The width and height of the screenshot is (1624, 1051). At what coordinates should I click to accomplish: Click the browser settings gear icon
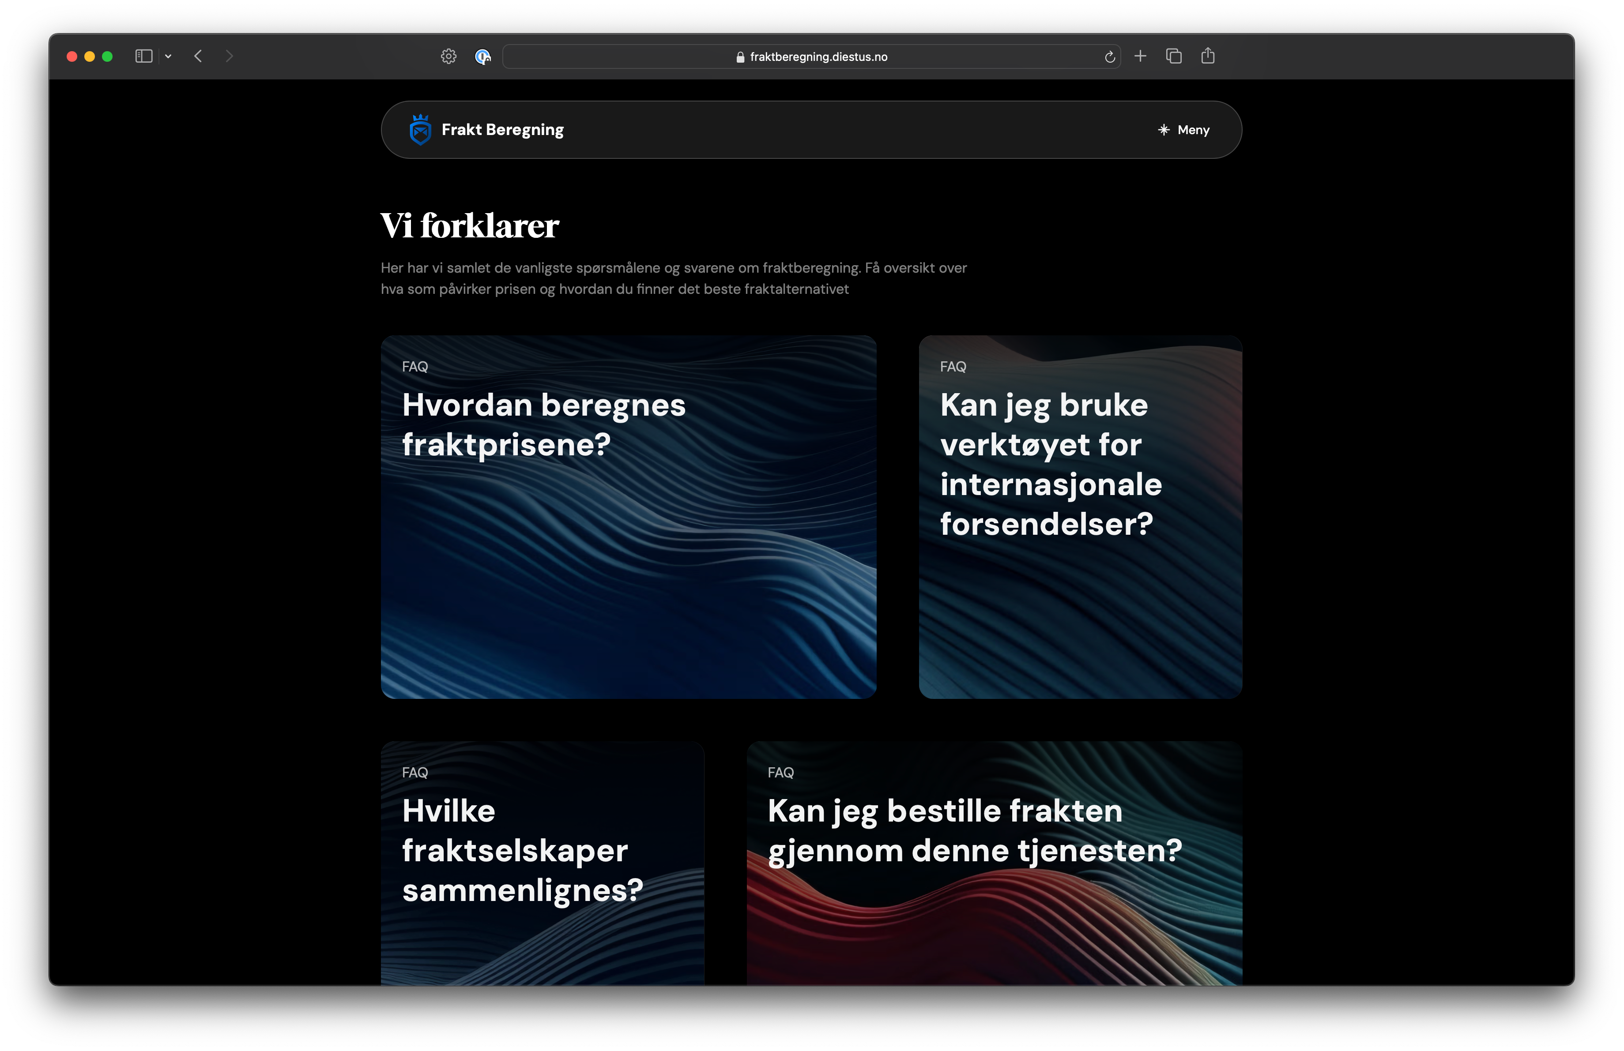(448, 56)
